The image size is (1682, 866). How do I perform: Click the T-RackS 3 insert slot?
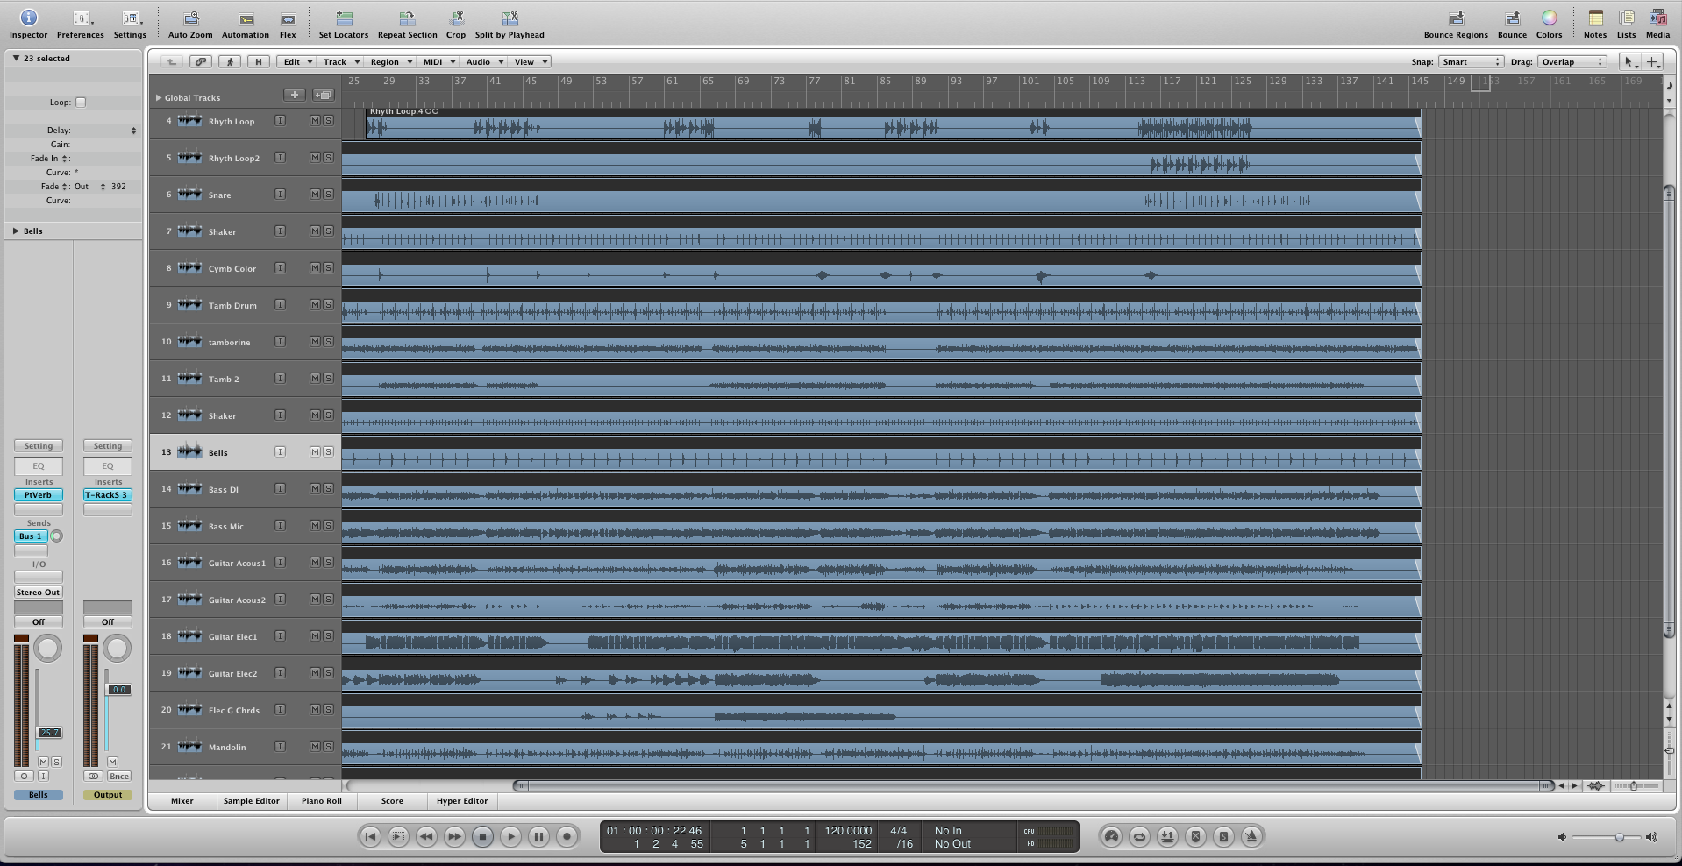pos(108,495)
